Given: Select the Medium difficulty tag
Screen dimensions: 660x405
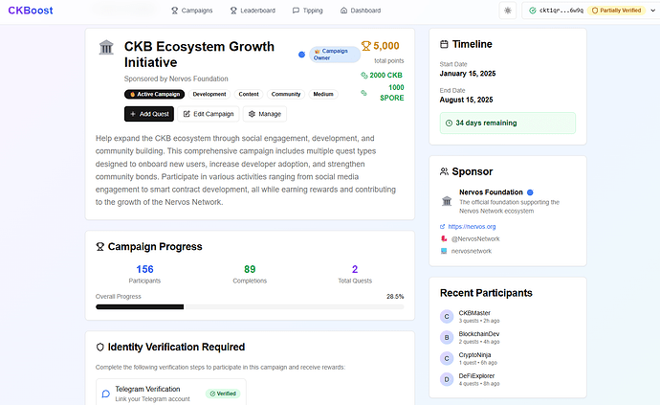Looking at the screenshot, I should [x=323, y=95].
